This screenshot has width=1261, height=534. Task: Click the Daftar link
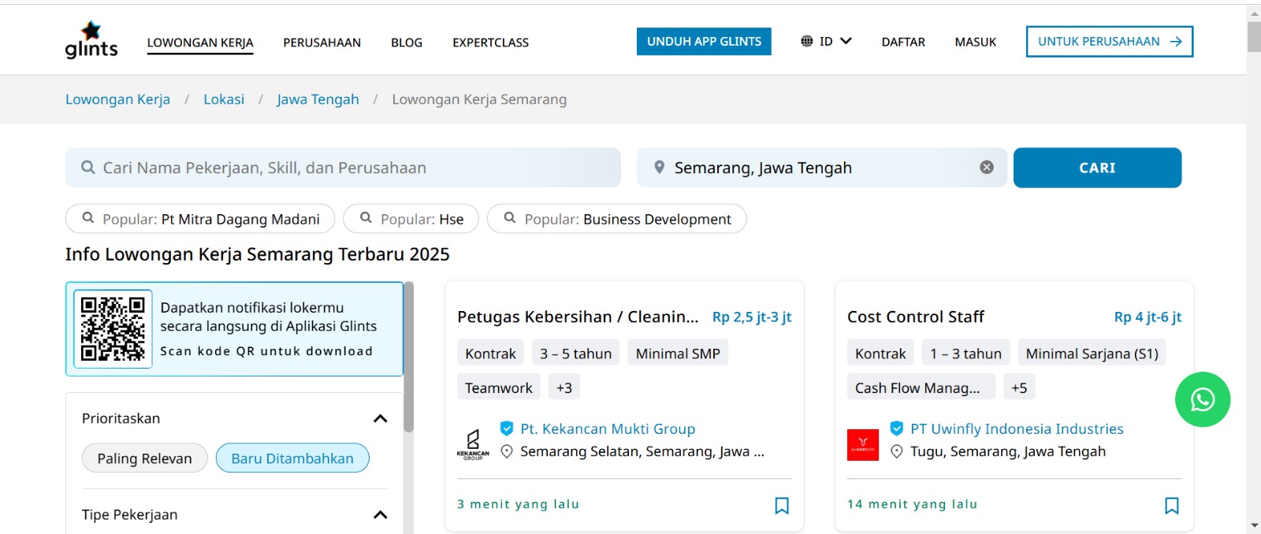(903, 42)
